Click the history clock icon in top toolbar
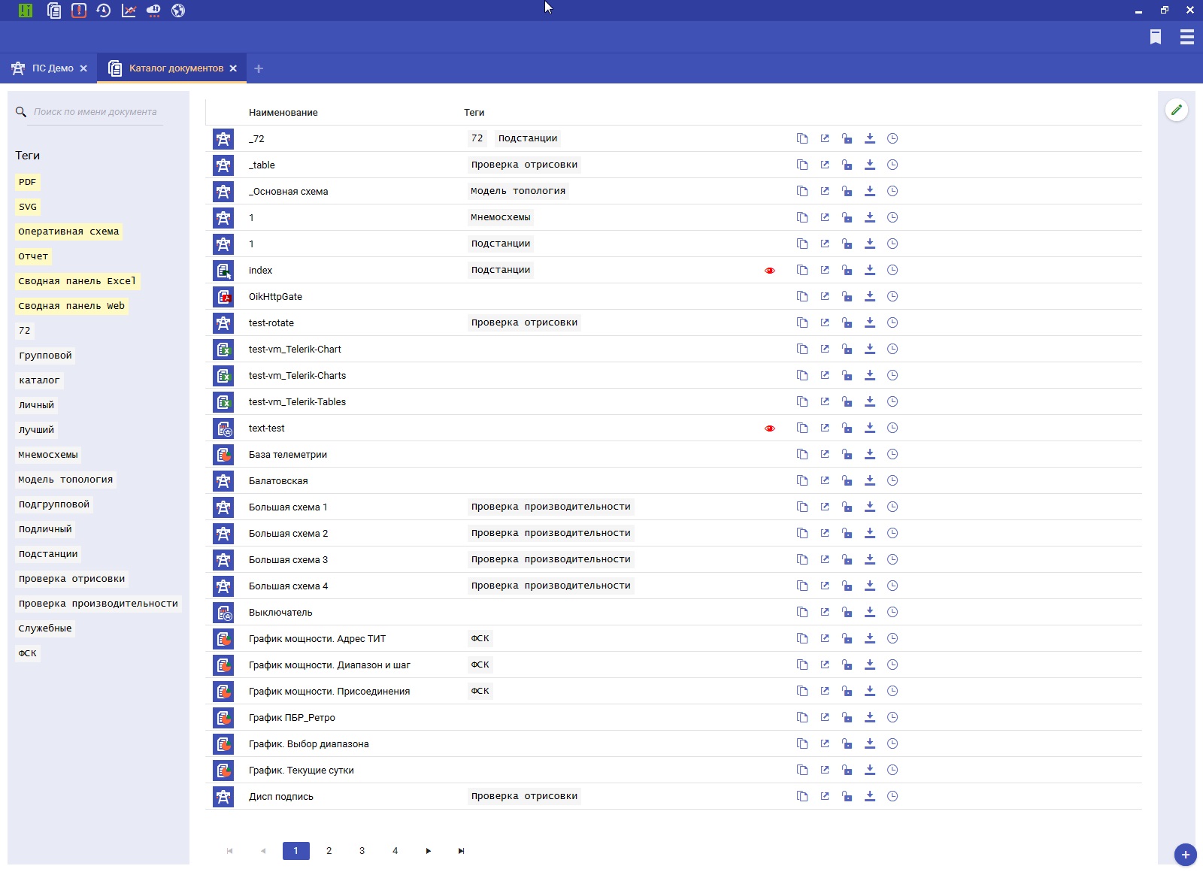 click(x=104, y=11)
